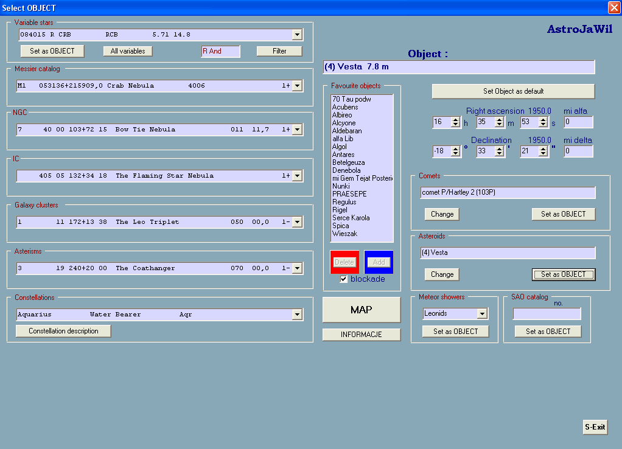Click Change button in Comets group
The width and height of the screenshot is (622, 449).
click(x=442, y=214)
